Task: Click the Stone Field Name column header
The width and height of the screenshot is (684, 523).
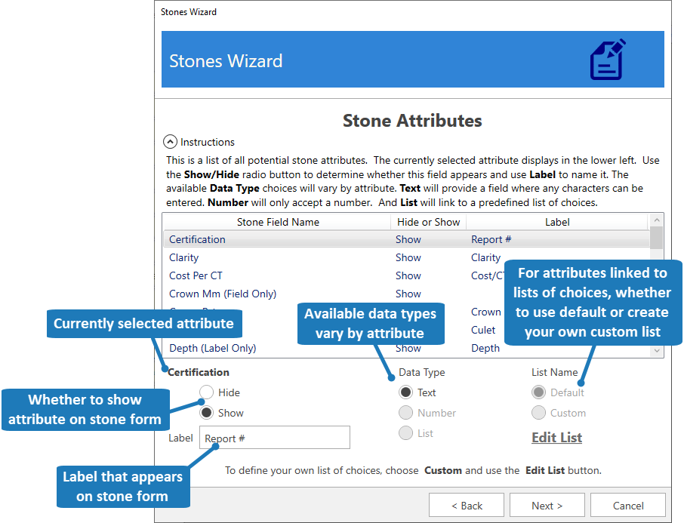Action: [x=278, y=222]
